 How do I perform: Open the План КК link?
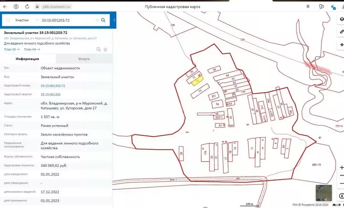(x=32, y=49)
